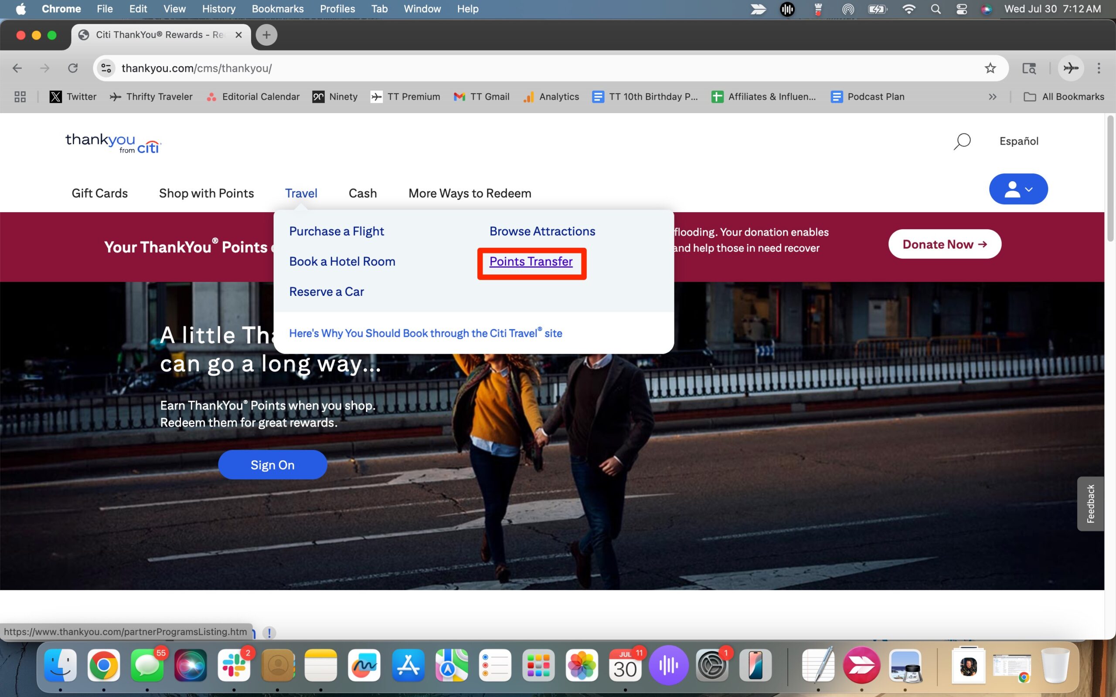
Task: Open Calendar from the Dock
Action: point(625,665)
